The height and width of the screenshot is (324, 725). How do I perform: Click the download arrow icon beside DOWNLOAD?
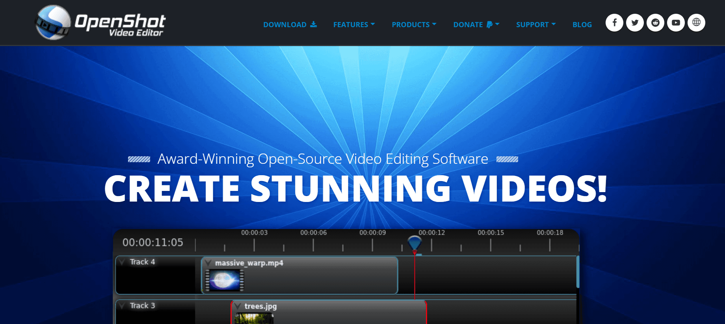coord(314,24)
